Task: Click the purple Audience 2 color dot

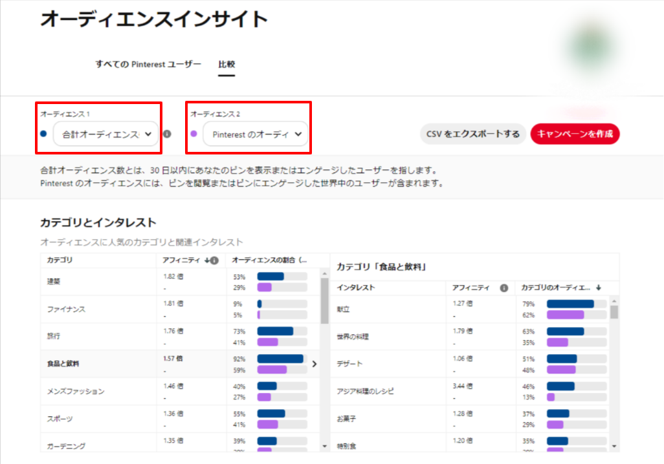Action: click(x=194, y=134)
